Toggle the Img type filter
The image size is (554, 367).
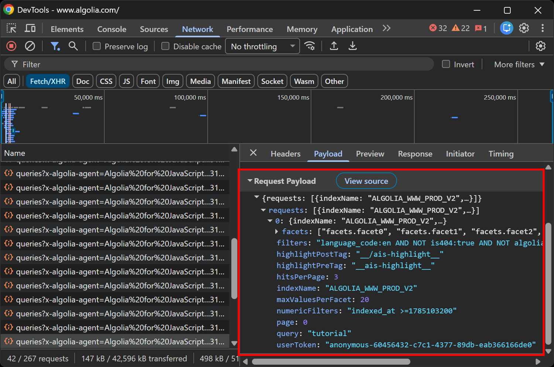(172, 81)
